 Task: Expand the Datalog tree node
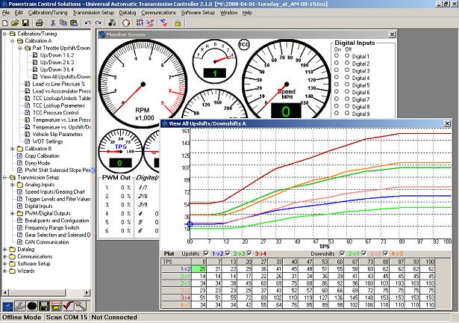click(x=5, y=250)
